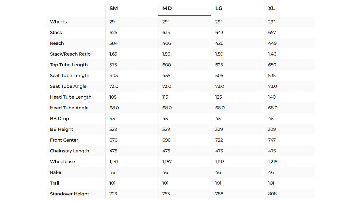
Task: Click the Top Tube Length label
Action: coord(69,65)
